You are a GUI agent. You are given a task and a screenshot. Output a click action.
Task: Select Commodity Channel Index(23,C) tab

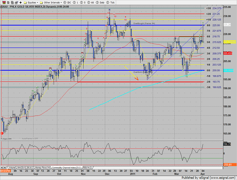pyautogui.click(x=66, y=168)
